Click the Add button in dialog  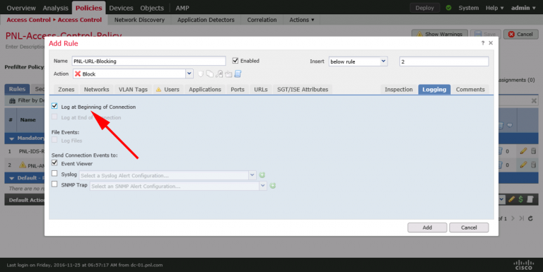point(427,227)
